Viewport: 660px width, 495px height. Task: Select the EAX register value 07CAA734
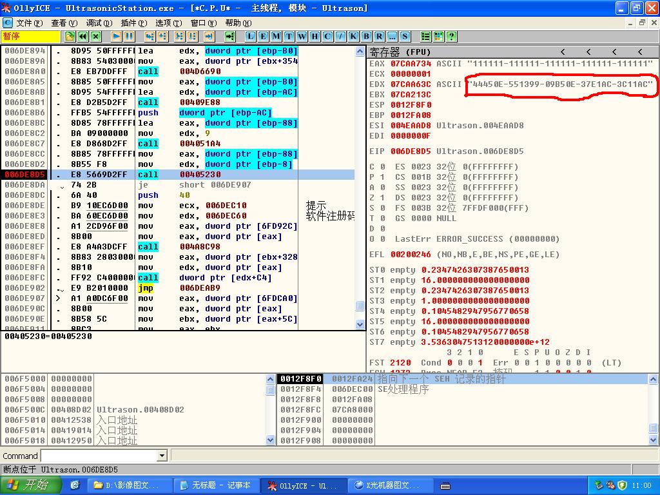(x=411, y=64)
